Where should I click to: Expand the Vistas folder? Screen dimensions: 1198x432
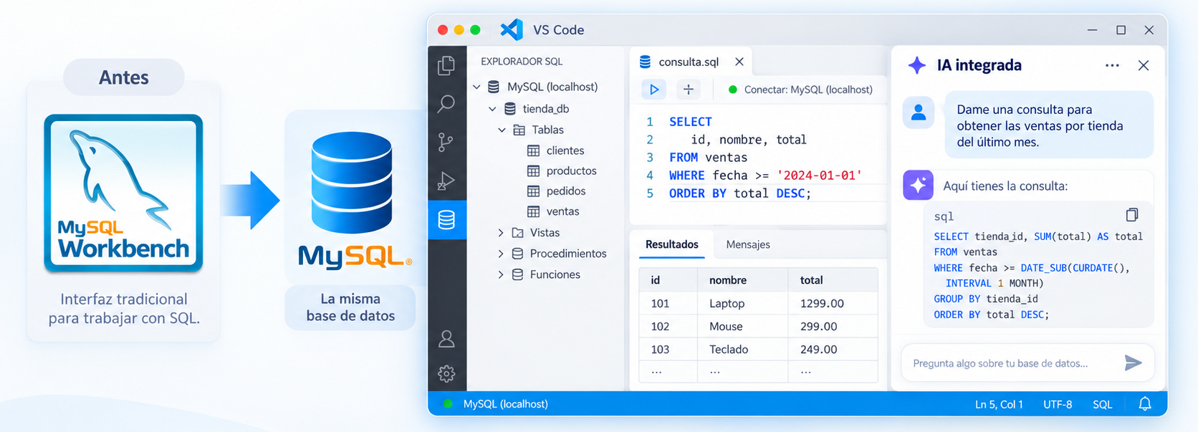501,233
